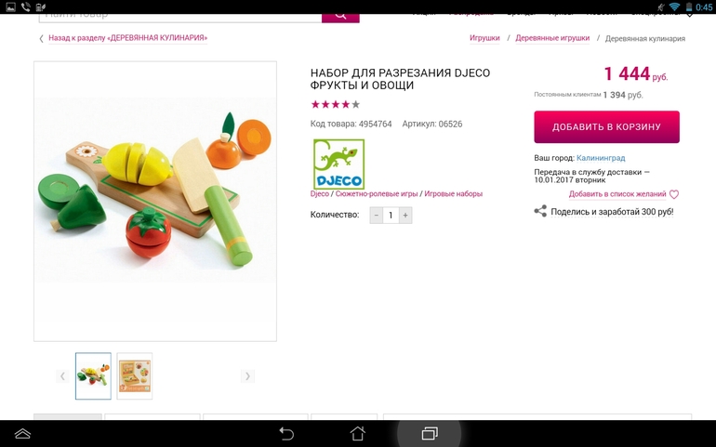Increase quantity with the plus button

[405, 215]
